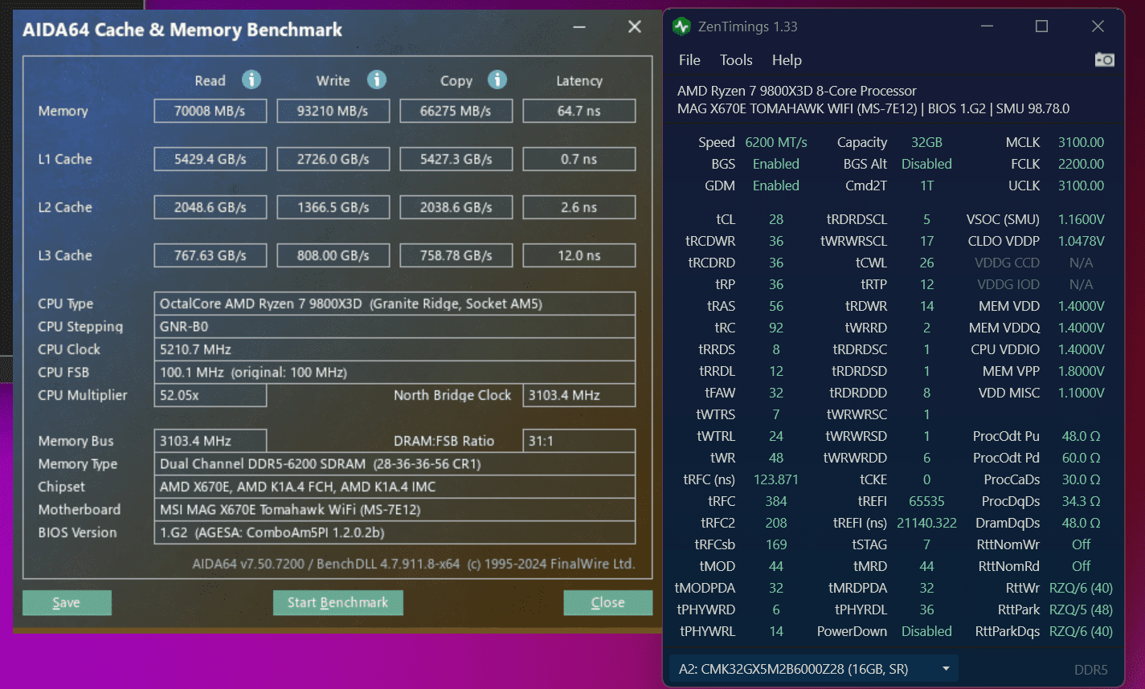Open the Tools menu in ZenTimings
Image resolution: width=1145 pixels, height=689 pixels.
coord(736,60)
